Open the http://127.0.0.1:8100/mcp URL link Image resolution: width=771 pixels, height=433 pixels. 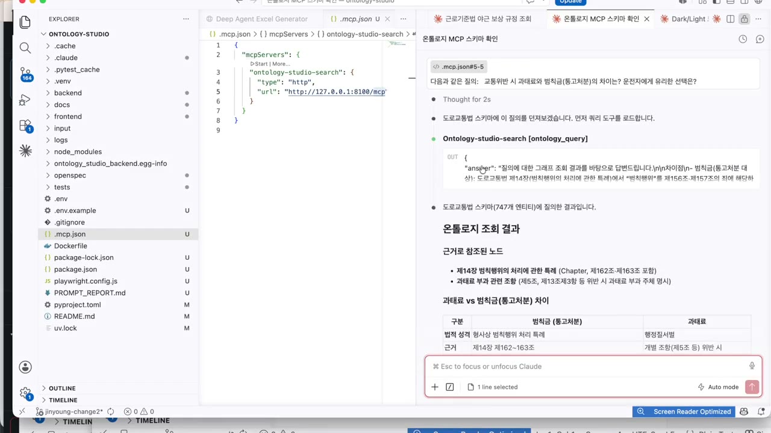337,92
